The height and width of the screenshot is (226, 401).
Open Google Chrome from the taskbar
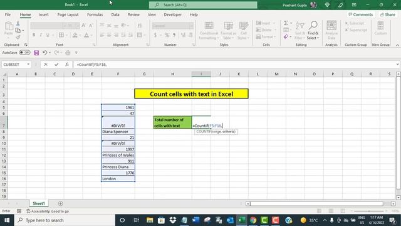pos(253,220)
